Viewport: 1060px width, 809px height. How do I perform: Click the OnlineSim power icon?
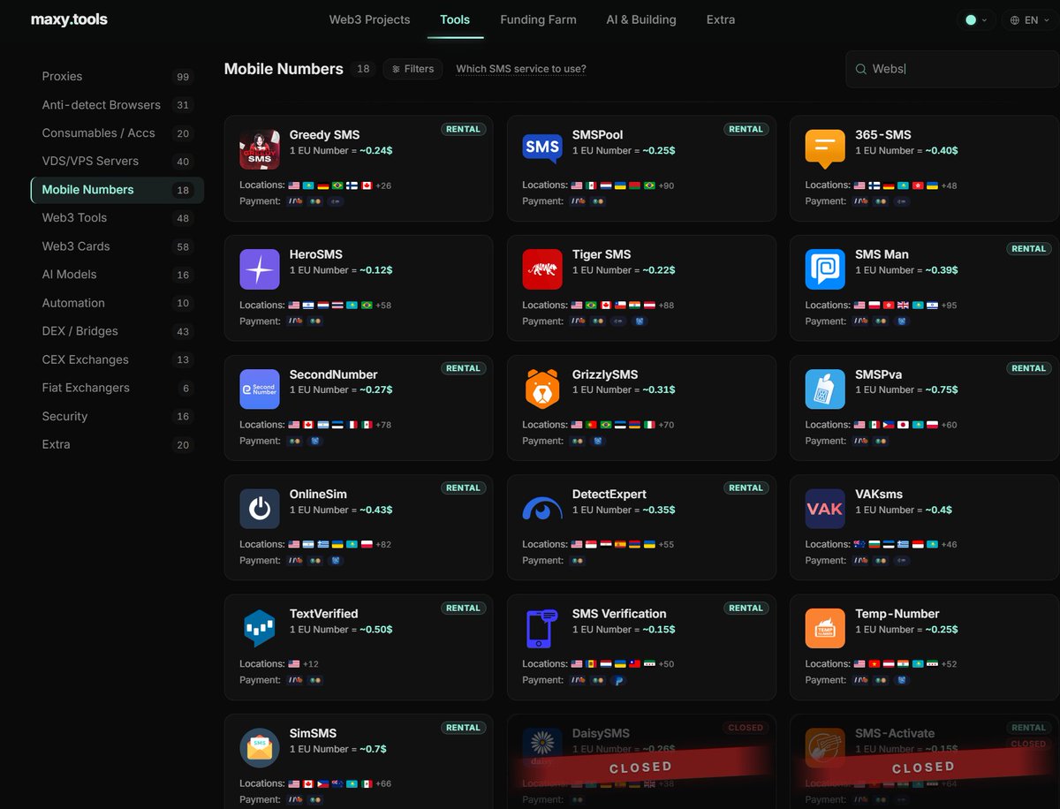point(260,509)
